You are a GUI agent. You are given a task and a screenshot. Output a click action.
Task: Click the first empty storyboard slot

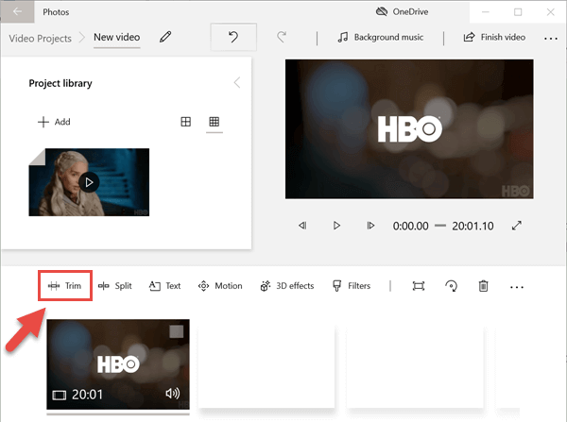(x=266, y=367)
